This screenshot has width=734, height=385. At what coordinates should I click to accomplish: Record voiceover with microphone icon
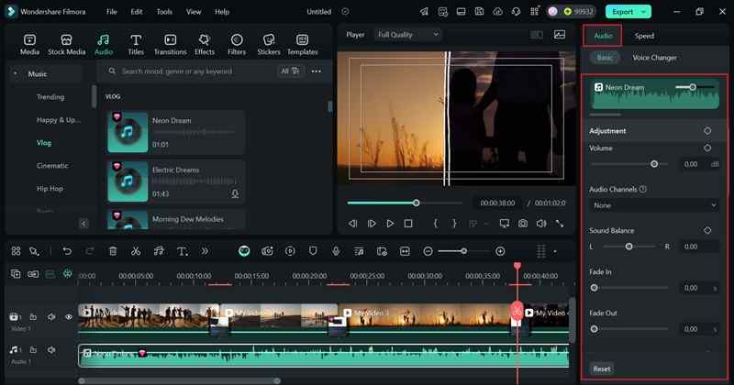tap(336, 251)
